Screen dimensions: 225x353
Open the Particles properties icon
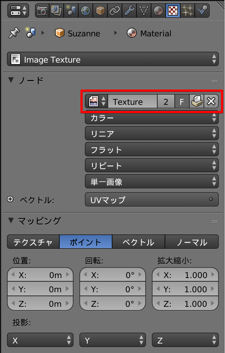[187, 11]
